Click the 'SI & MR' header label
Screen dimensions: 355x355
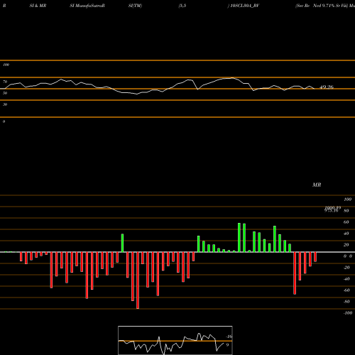pyautogui.click(x=38, y=6)
